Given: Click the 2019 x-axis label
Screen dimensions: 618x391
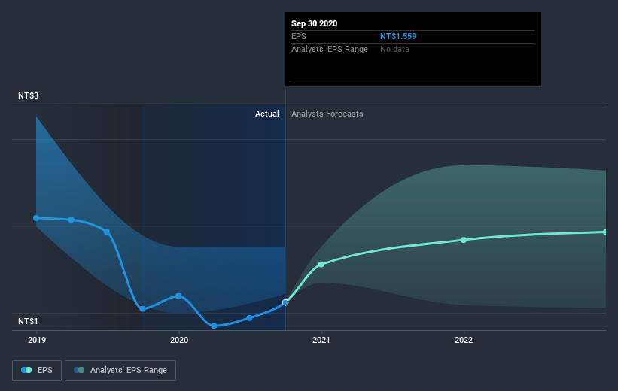Looking at the screenshot, I should pos(37,340).
